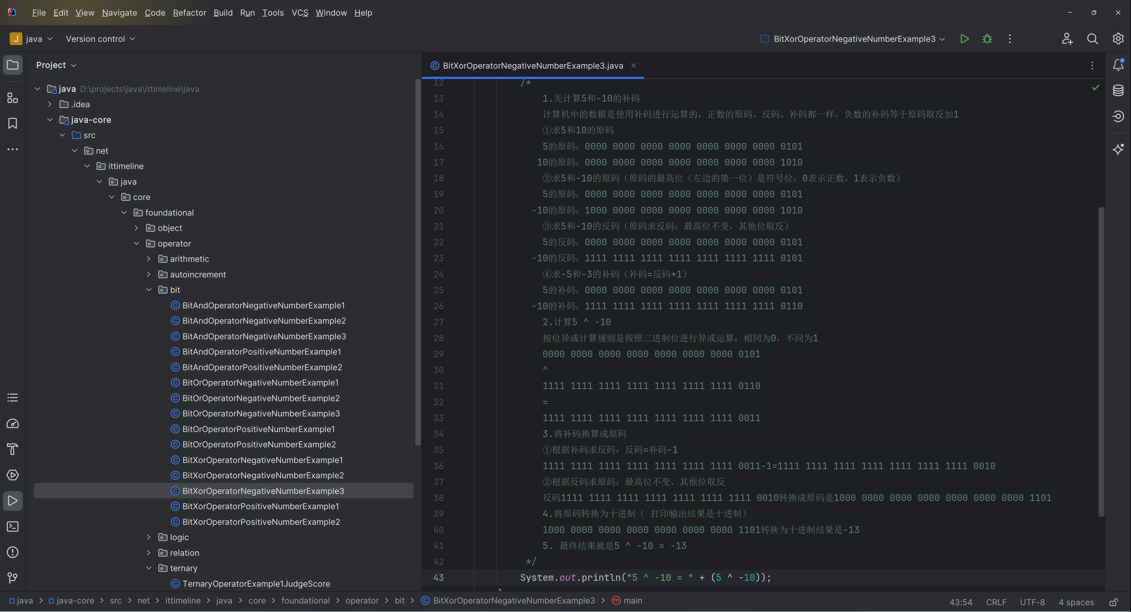Viewport: 1131px width, 612px height.
Task: Open the Build menu
Action: (223, 13)
